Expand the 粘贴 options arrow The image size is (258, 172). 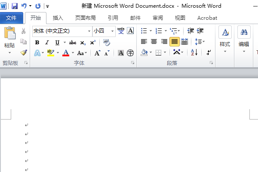(9, 52)
